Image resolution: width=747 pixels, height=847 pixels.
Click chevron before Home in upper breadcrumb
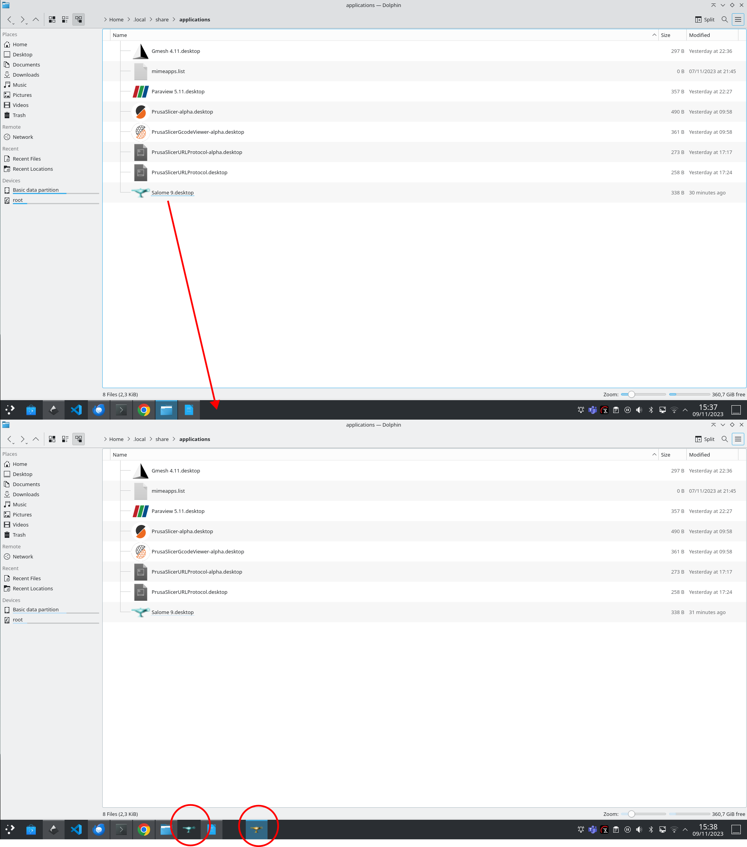tap(105, 19)
